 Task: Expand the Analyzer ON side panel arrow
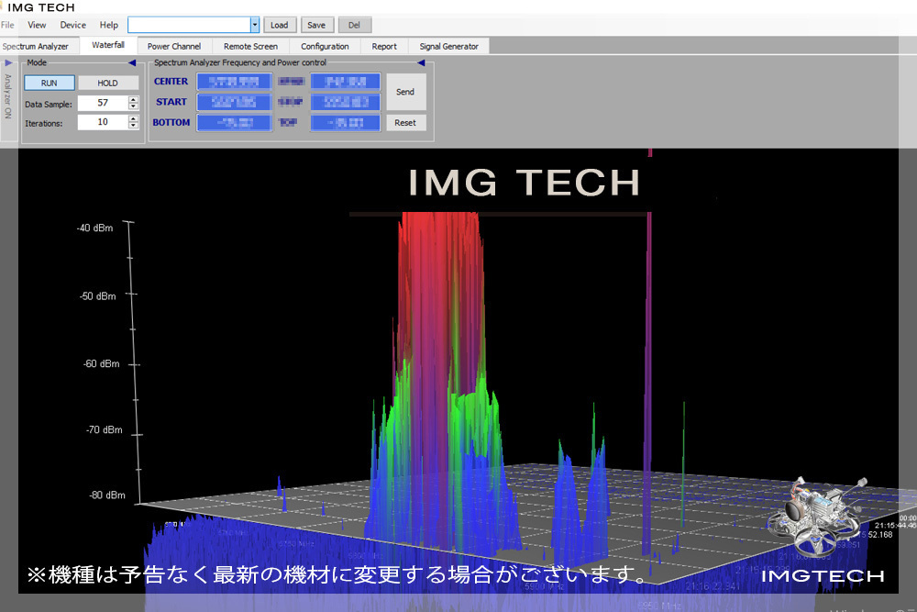(8, 62)
